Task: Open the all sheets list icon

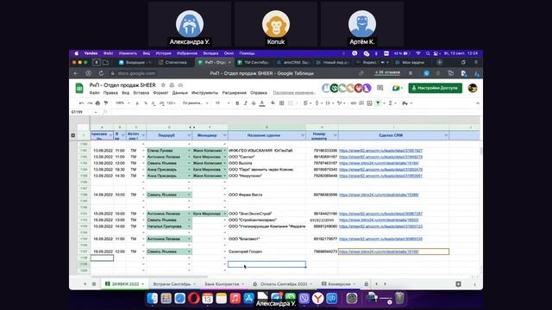Action: pyautogui.click(x=94, y=284)
